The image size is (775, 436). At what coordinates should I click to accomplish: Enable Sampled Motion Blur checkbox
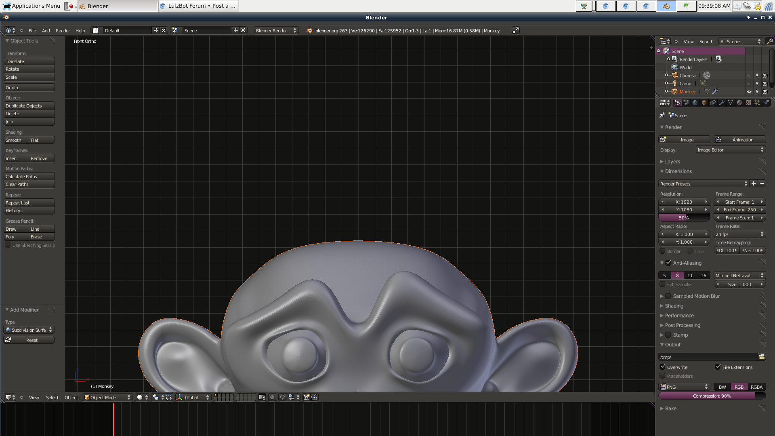coord(668,296)
